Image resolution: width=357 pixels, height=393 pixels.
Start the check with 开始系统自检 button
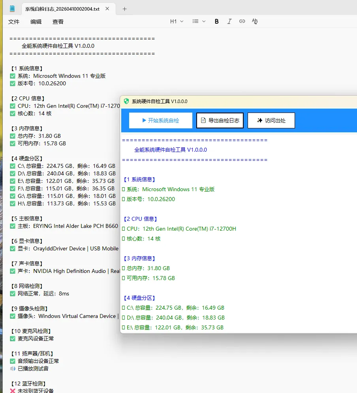pyautogui.click(x=161, y=120)
